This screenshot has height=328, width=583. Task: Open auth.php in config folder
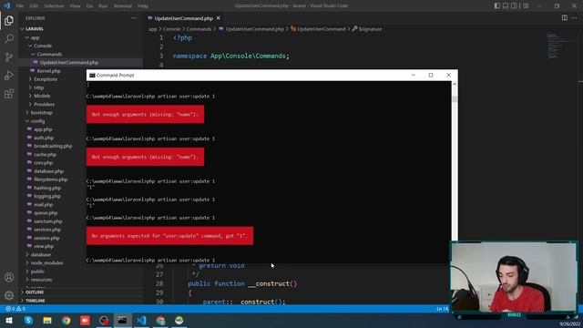coord(44,138)
